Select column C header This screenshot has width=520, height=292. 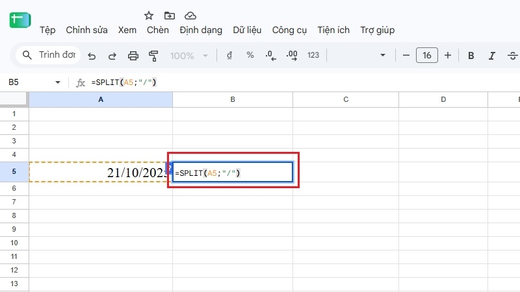[346, 99]
